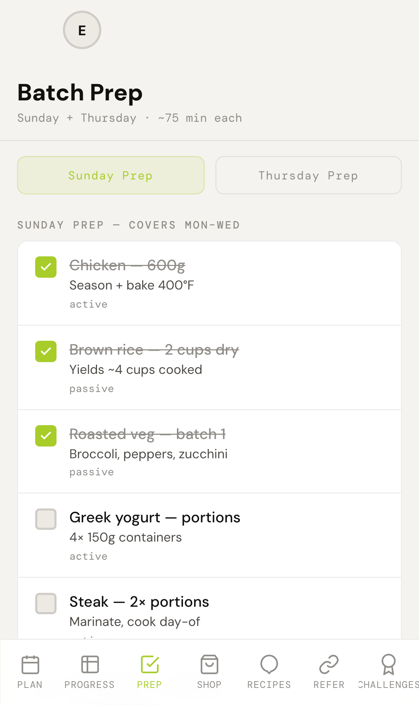
Task: Tap the active label under Chicken
Action: pyautogui.click(x=88, y=304)
